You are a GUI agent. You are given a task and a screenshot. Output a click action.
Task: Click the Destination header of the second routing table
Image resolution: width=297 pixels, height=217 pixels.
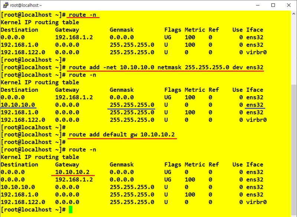20,90
